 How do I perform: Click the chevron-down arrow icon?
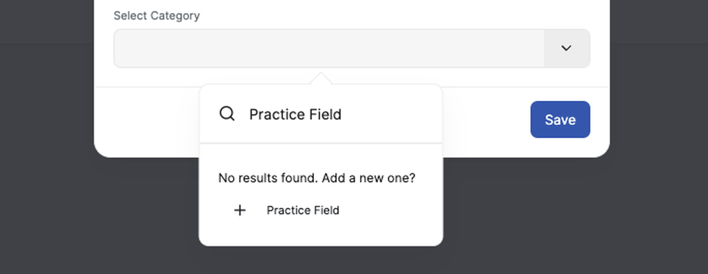(566, 48)
